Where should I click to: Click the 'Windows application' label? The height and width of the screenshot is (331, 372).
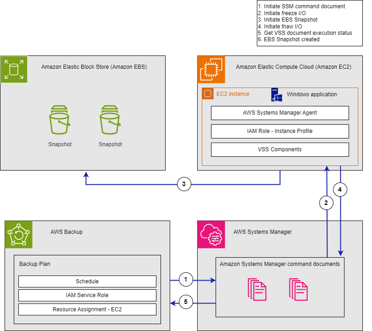[312, 94]
